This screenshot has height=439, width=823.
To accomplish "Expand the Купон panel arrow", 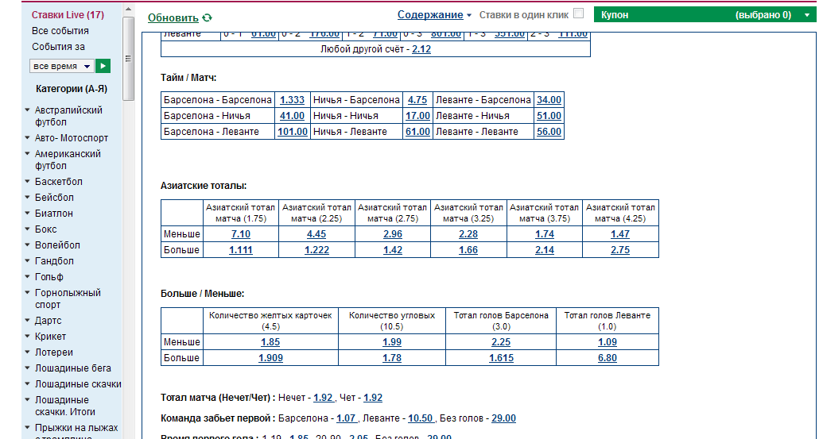I will 807,15.
